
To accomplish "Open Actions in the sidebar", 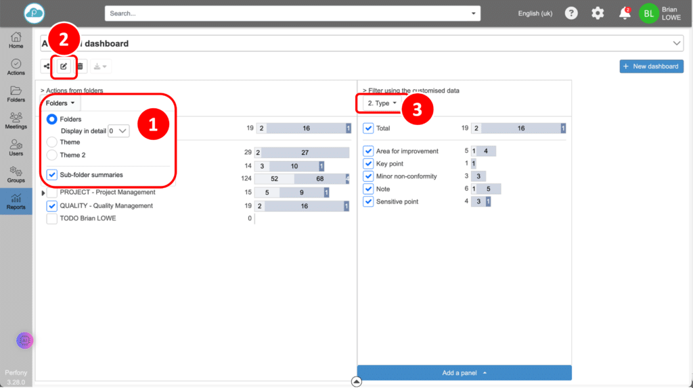I will tap(16, 67).
